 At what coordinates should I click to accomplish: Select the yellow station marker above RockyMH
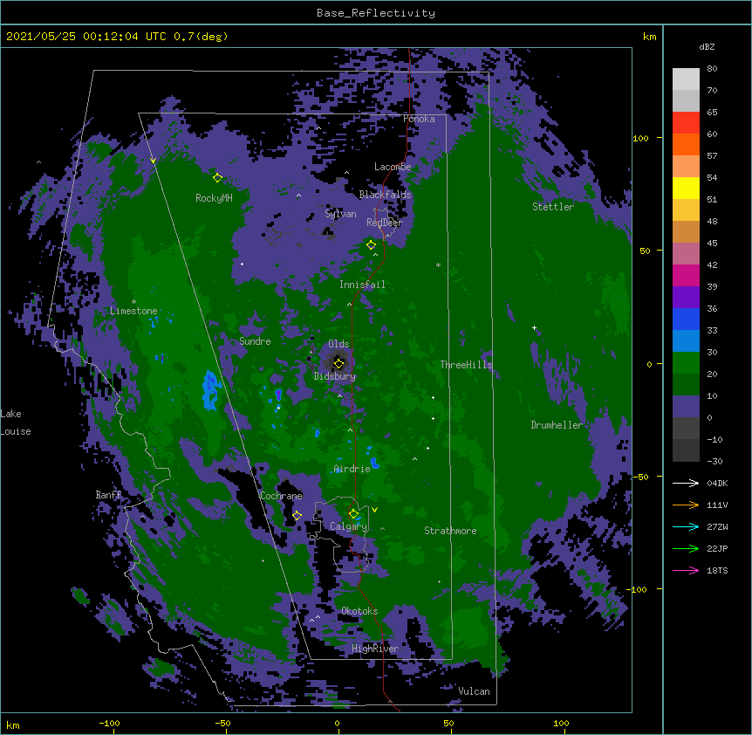click(217, 177)
